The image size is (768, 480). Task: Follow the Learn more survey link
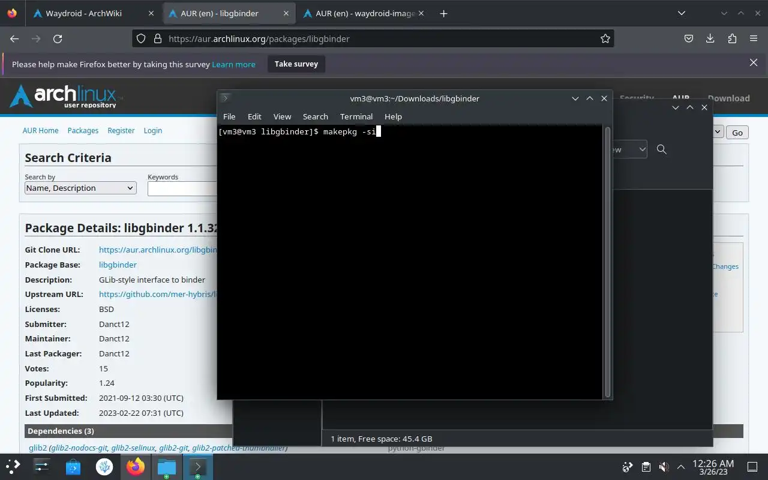[233, 64]
